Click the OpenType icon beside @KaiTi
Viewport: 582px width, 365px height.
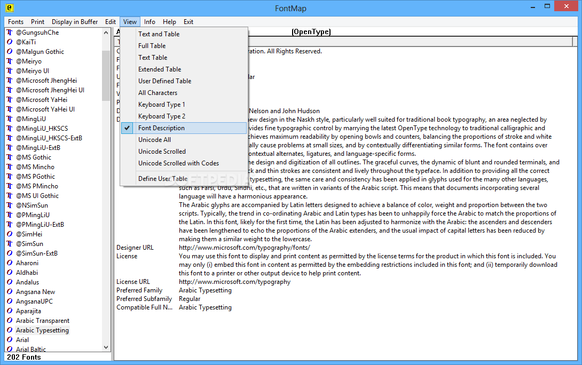(10, 42)
